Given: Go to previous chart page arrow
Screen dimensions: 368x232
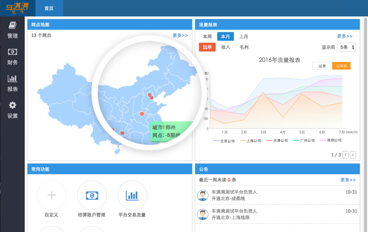Looking at the screenshot, I should [345, 155].
